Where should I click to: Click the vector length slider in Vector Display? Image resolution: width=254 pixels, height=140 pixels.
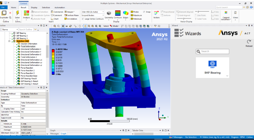[202, 11]
